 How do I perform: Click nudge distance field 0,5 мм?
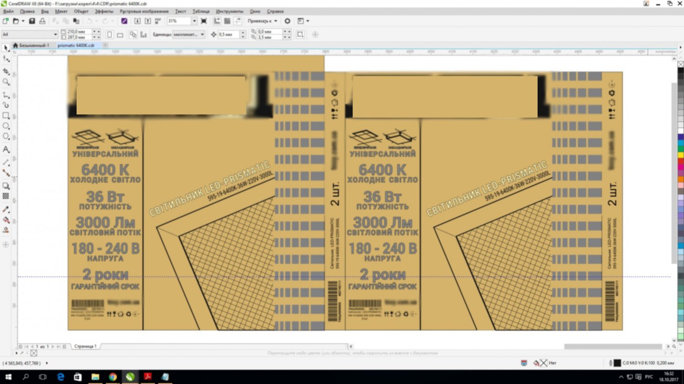pos(228,35)
